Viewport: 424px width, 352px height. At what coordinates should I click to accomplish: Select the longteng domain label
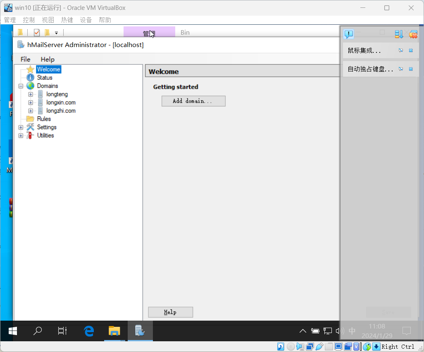coord(57,94)
